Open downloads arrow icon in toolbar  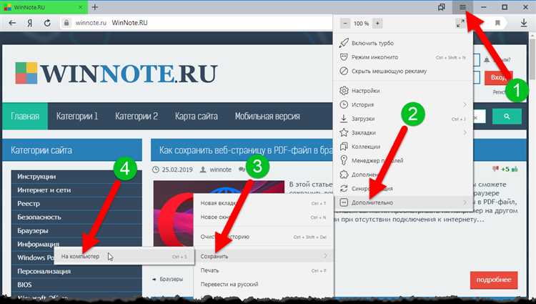point(523,23)
